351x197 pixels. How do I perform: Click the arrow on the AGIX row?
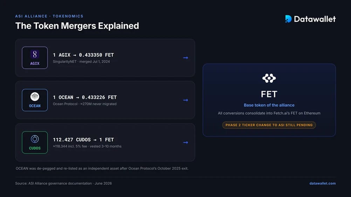186,58
